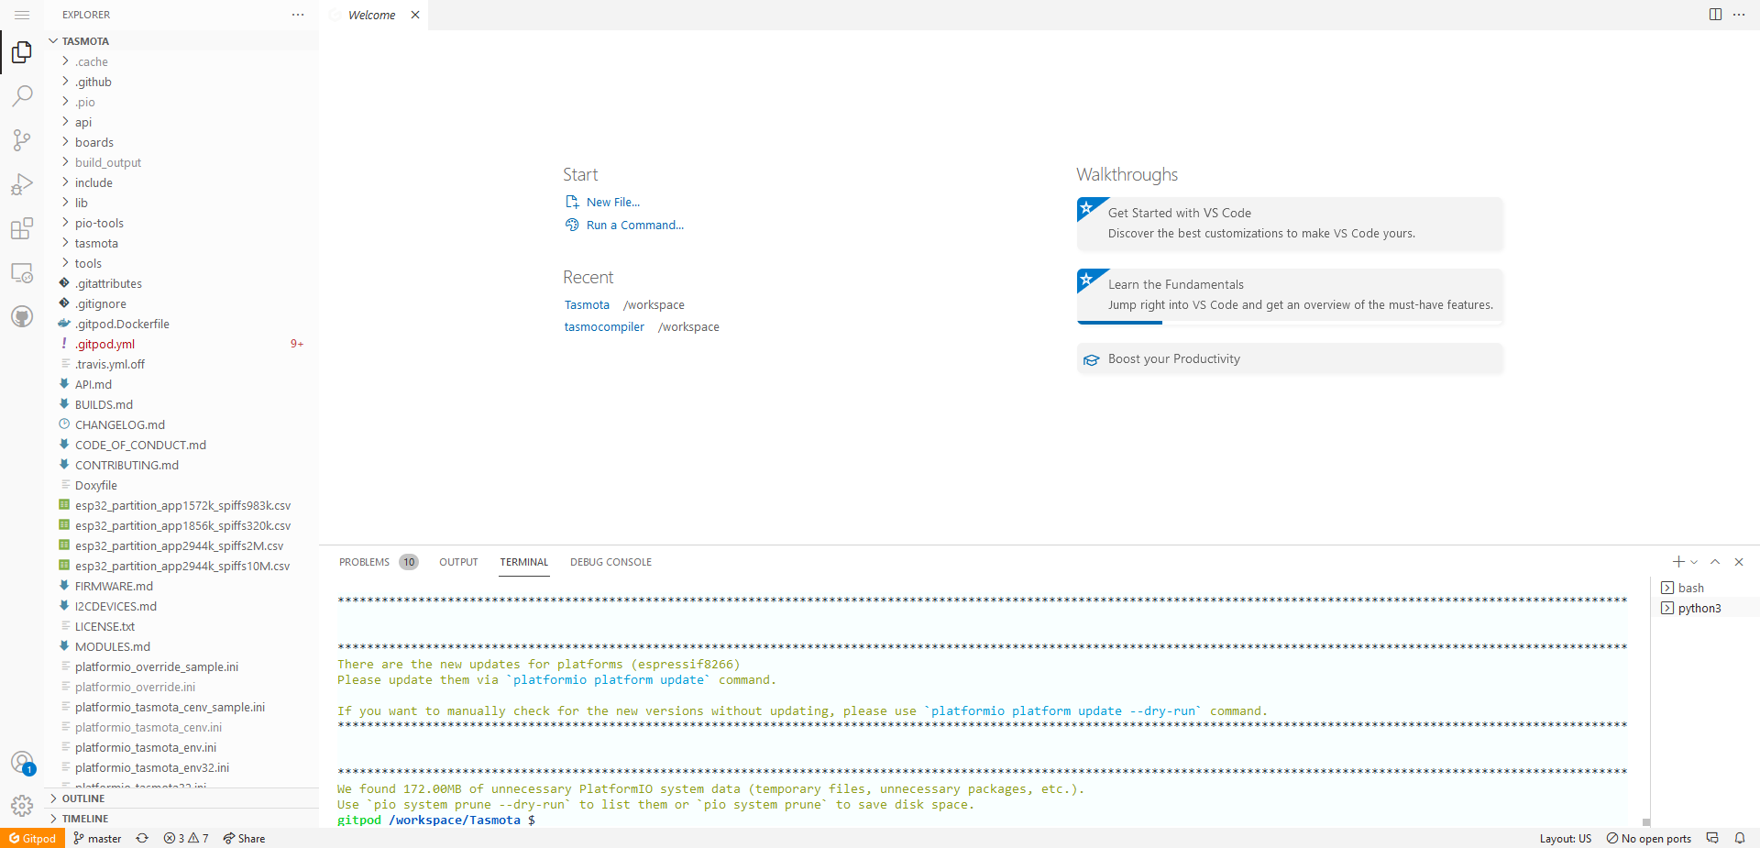Screen dimensions: 1760x848
Task: Open the Manage settings gear
Action: [22, 805]
